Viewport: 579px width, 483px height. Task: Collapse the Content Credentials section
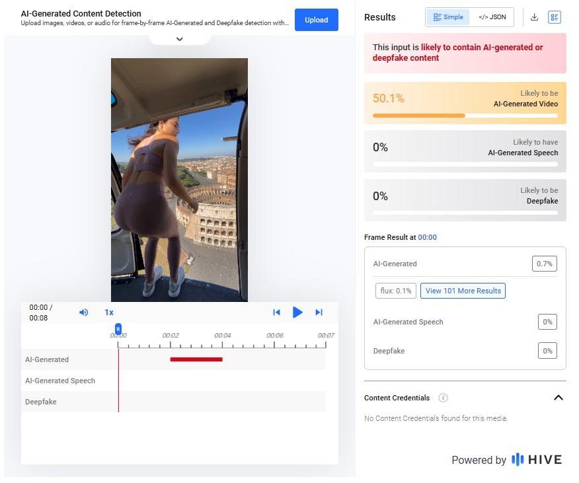click(559, 398)
